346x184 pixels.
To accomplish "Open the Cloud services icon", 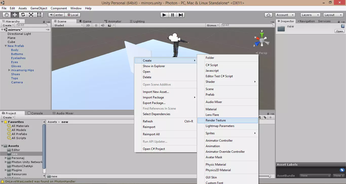I will point(268,15).
